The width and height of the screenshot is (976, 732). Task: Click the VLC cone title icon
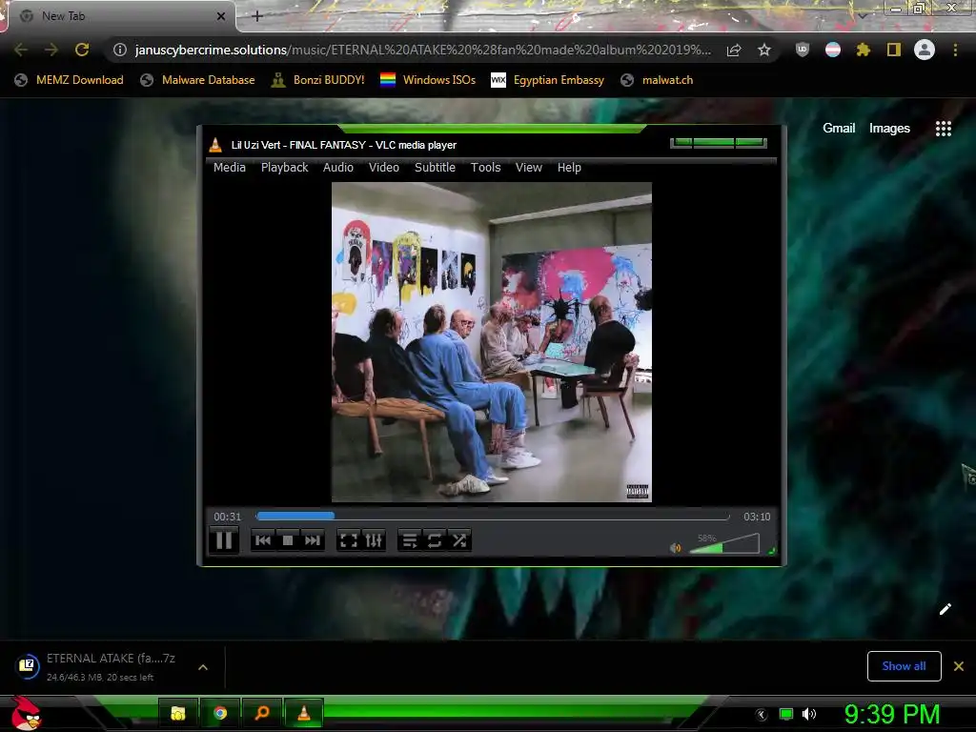[x=215, y=145]
